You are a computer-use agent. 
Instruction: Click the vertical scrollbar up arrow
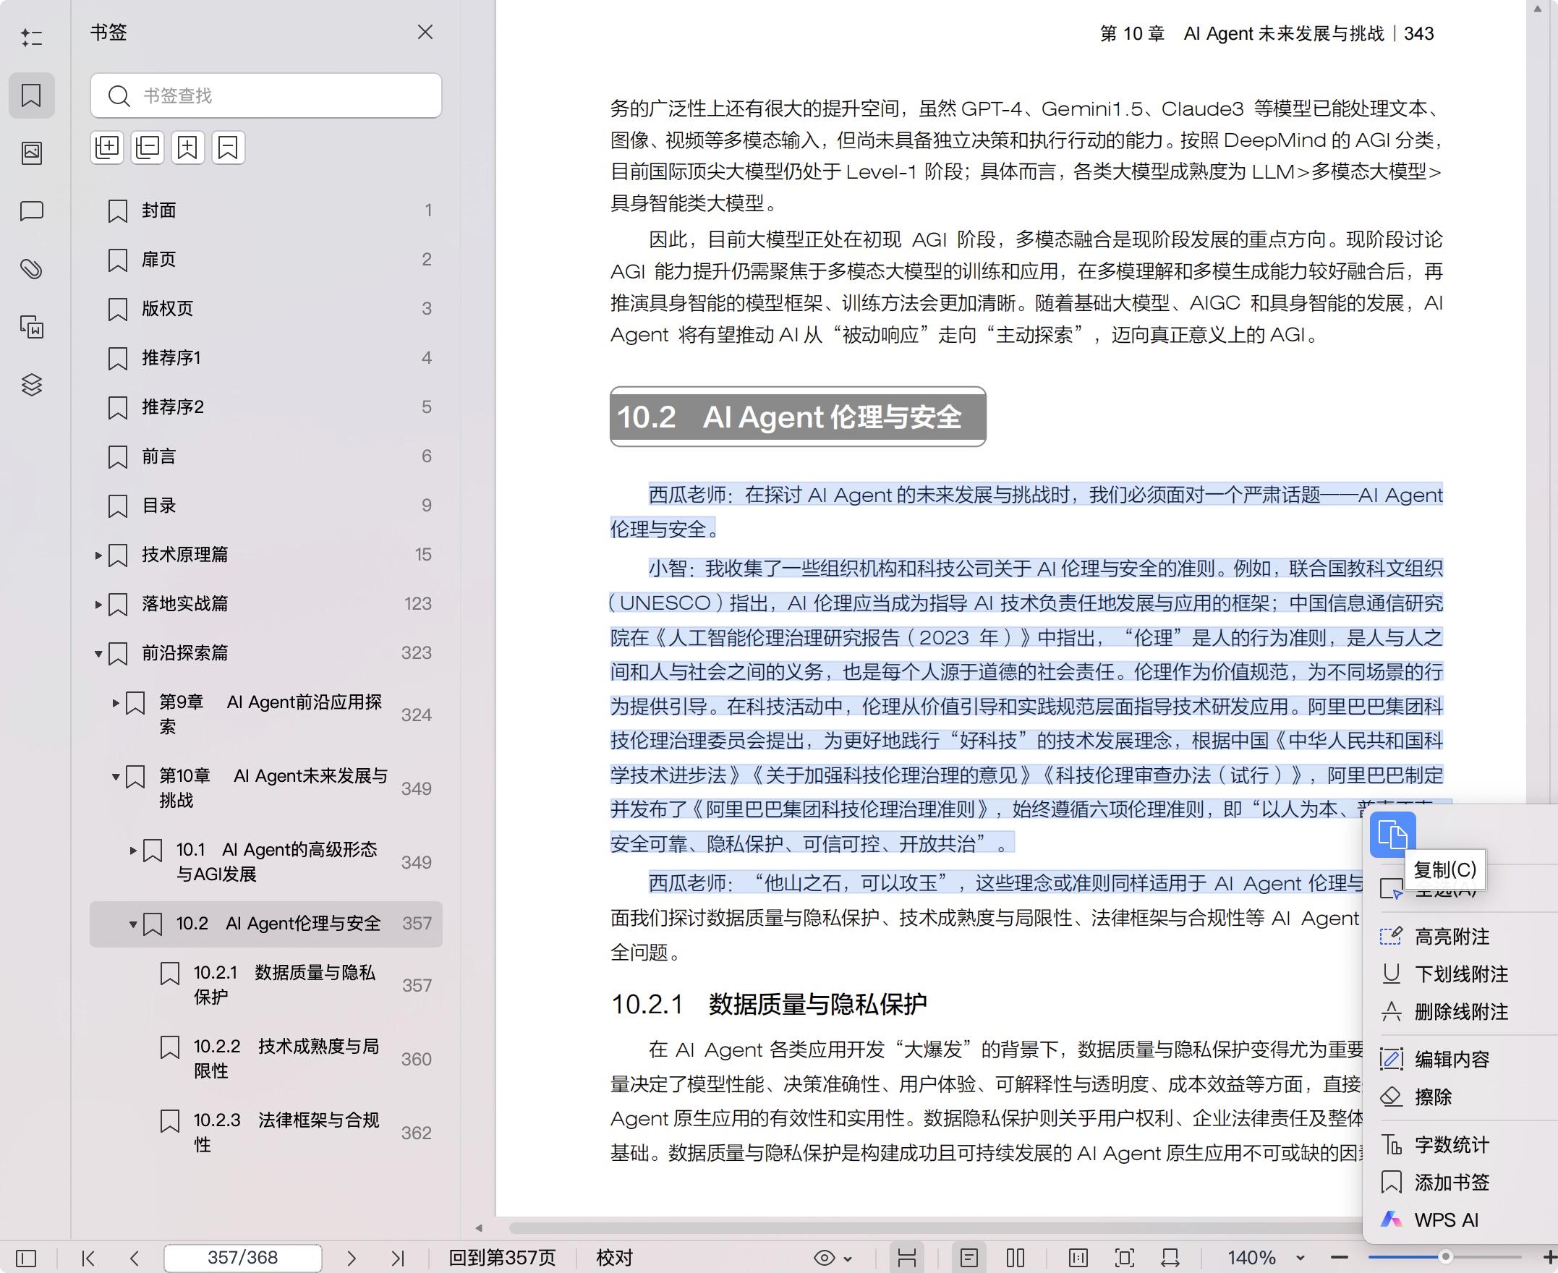tap(1538, 9)
